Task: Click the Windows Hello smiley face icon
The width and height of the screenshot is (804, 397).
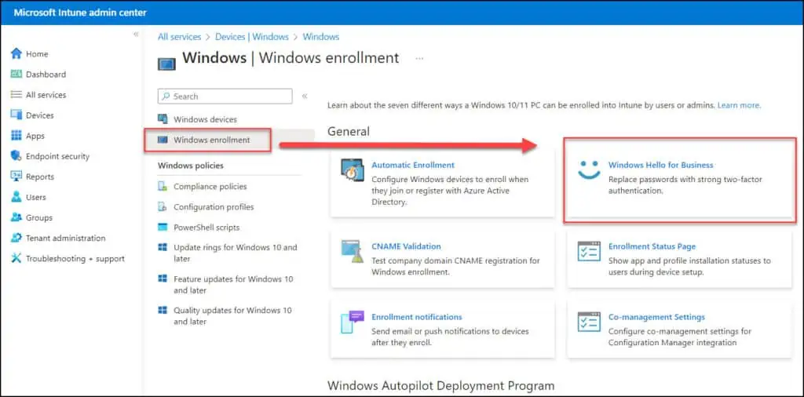Action: click(589, 170)
